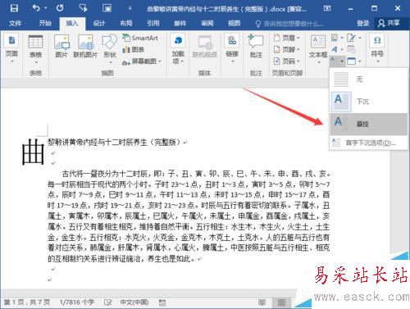This screenshot has width=410, height=309.
Task: Click the 中文(中国) language indicator
Action: tap(134, 302)
